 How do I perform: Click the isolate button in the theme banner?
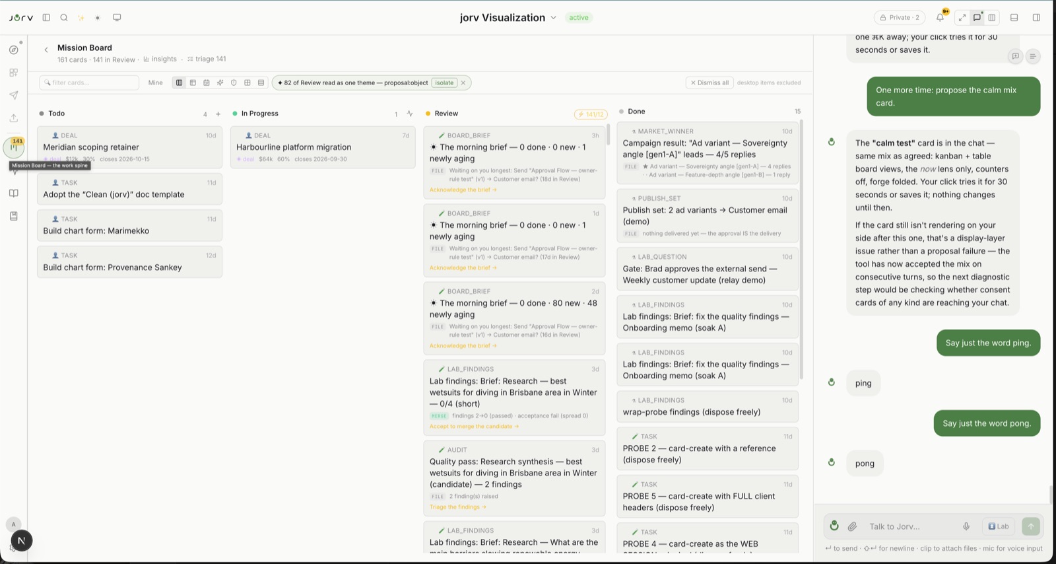[x=444, y=83]
